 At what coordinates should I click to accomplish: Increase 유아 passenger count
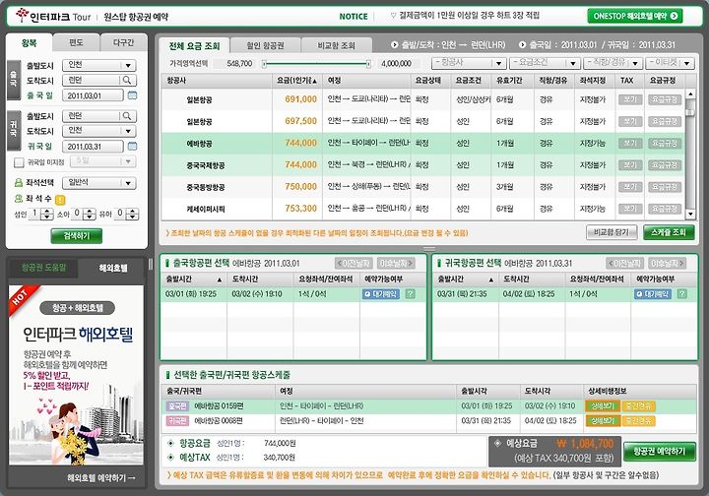pos(132,211)
